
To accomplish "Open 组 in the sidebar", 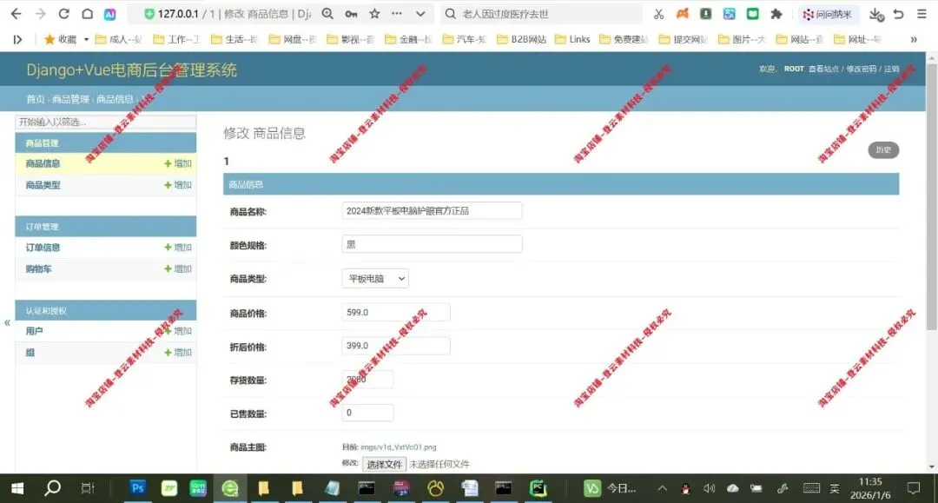I will [x=30, y=353].
